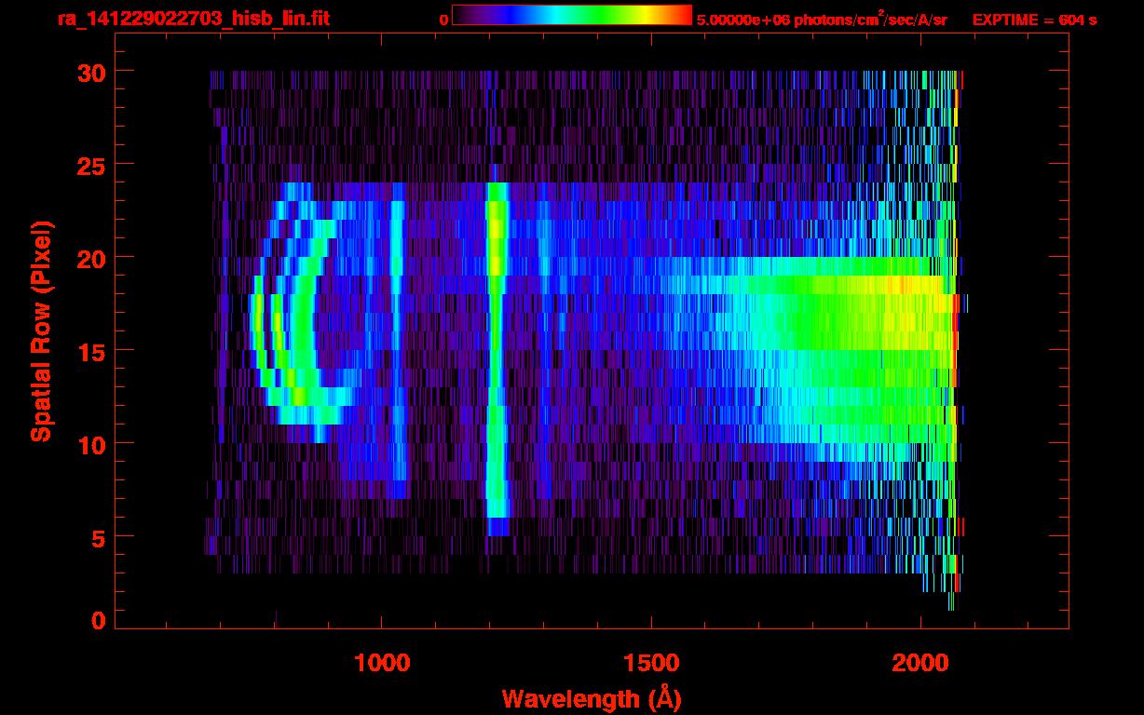Click the colorbar minimum value 0
This screenshot has width=1144, height=715.
(x=443, y=20)
